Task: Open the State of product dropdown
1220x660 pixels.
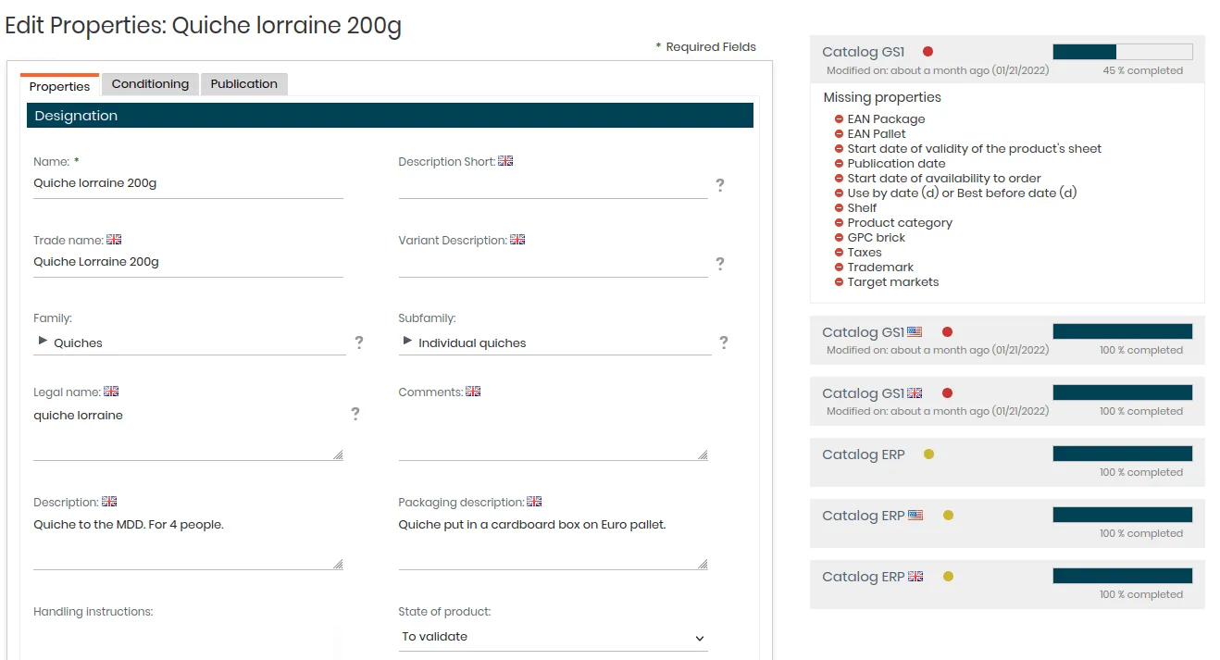Action: [x=554, y=637]
